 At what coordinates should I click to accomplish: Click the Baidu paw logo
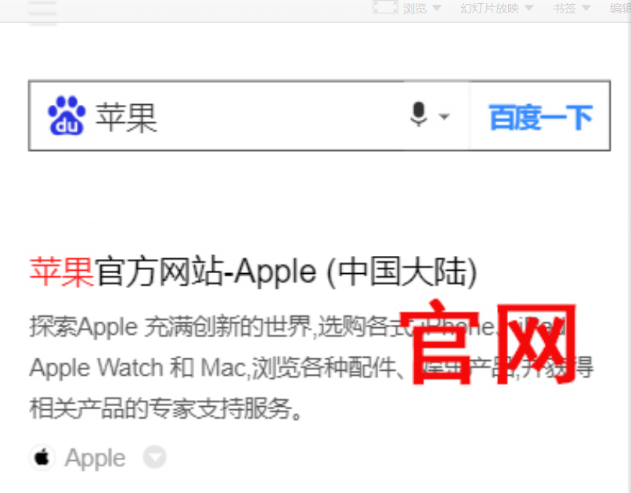click(67, 116)
